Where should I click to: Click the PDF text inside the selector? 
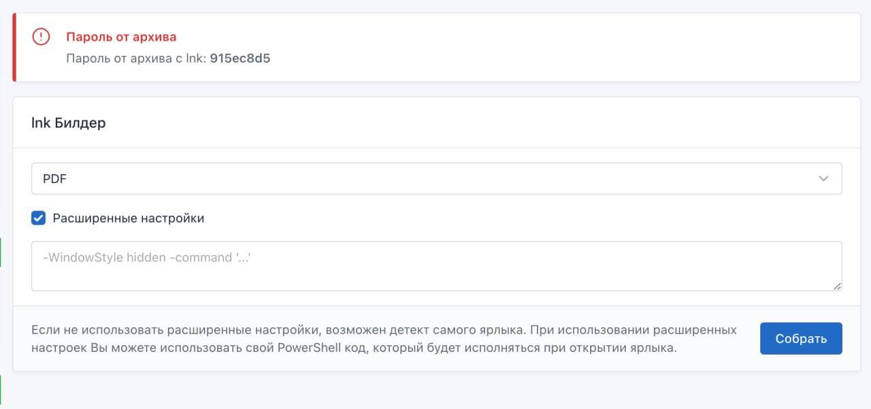54,179
